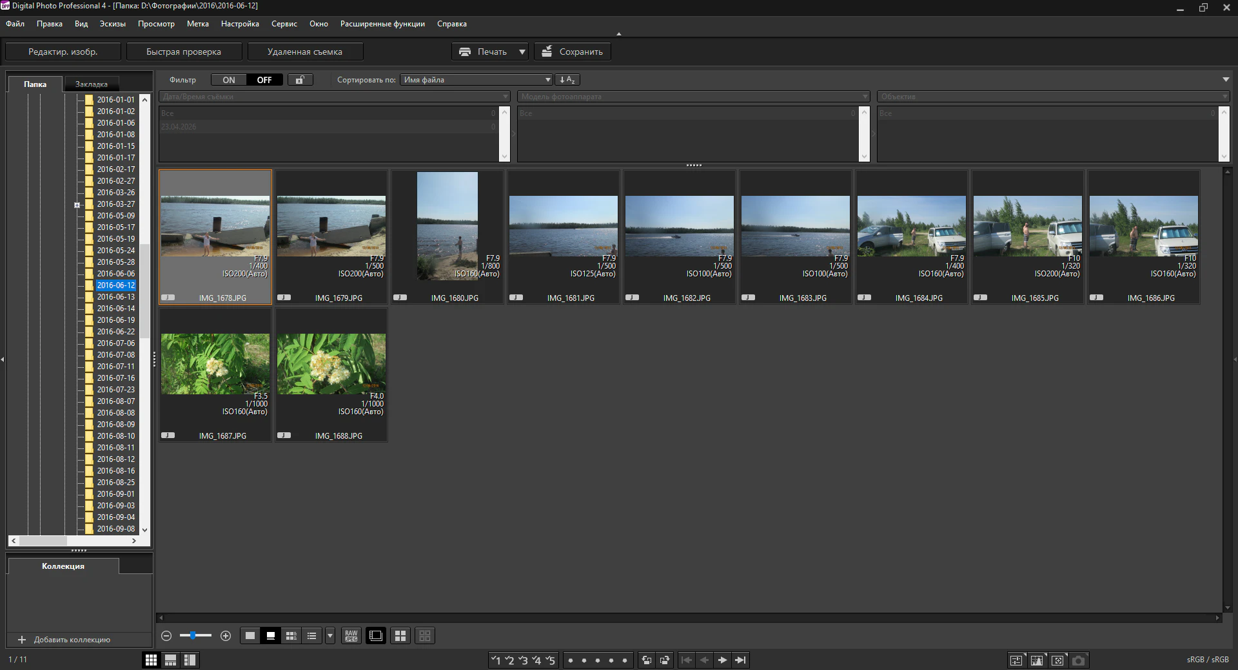Open the Сервис menu
Viewport: 1238px width, 670px height.
pyautogui.click(x=284, y=24)
